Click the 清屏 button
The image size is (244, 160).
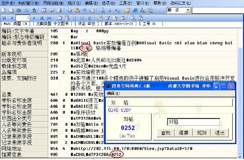[x=184, y=133]
